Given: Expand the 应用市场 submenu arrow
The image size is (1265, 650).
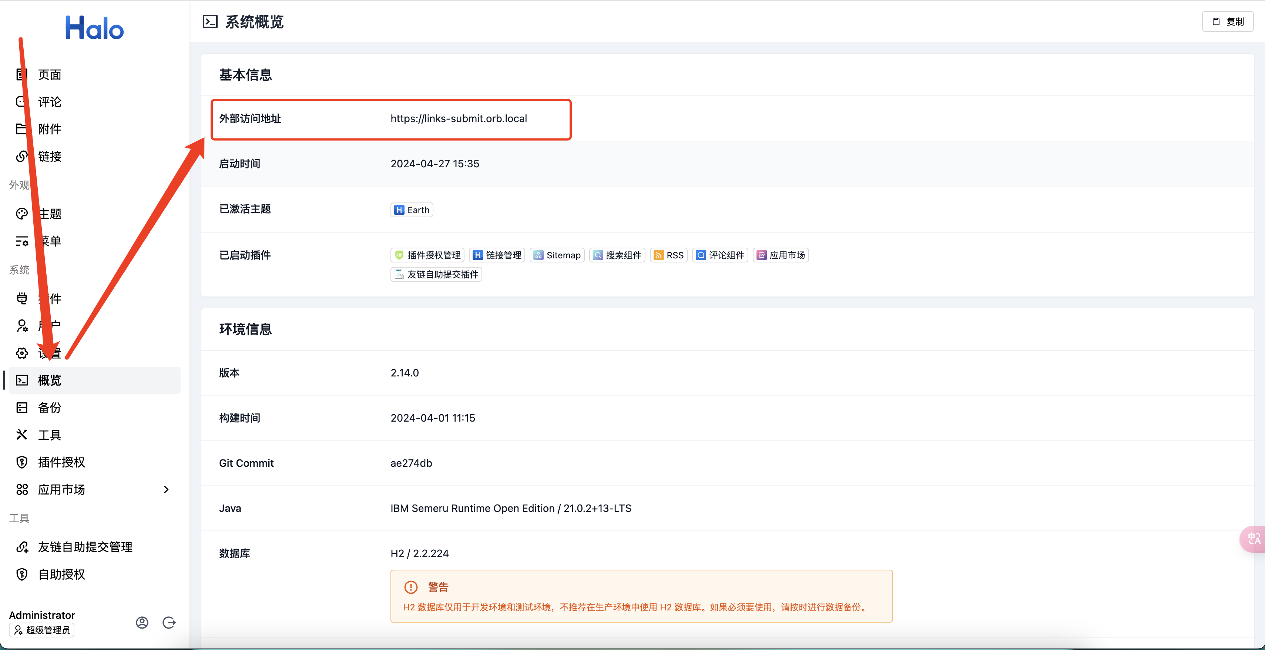Looking at the screenshot, I should pos(166,489).
